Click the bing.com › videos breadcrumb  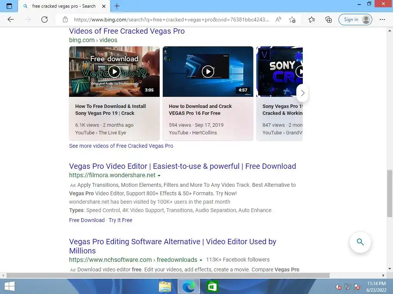(93, 40)
